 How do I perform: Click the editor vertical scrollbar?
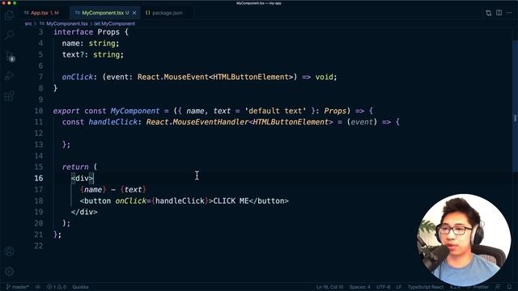(x=515, y=106)
